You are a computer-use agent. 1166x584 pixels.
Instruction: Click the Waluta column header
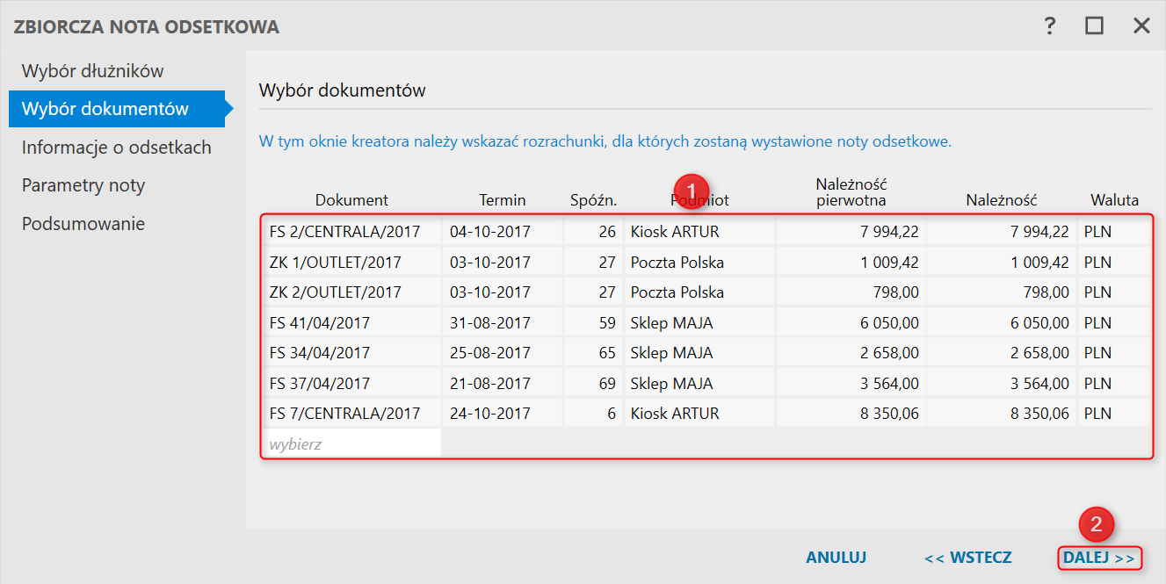pos(1114,200)
